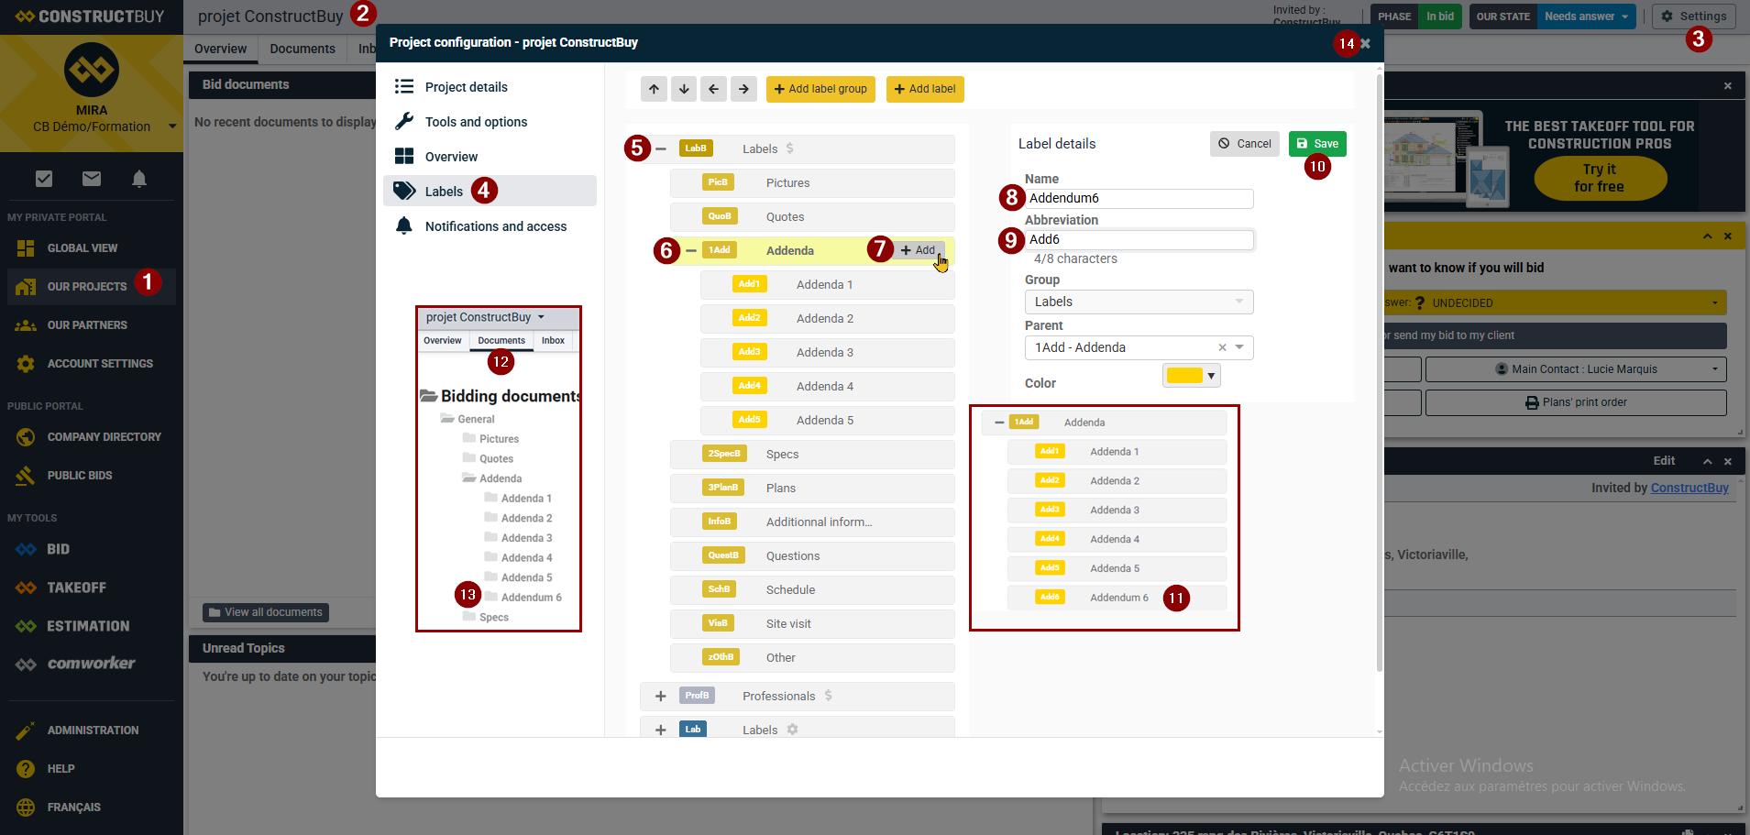This screenshot has width=1750, height=835.
Task: Click the gear icon beside the bottom Labels group
Action: pos(793,730)
